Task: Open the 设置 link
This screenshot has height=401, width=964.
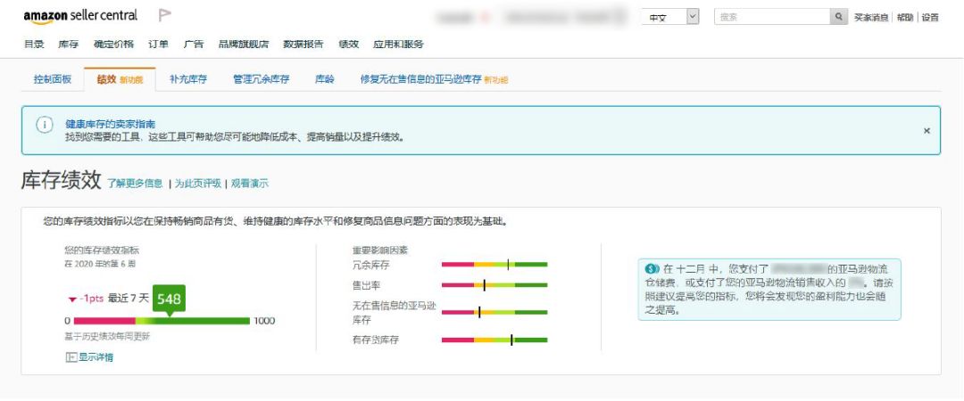Action: pos(930,17)
